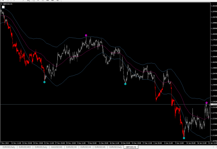Switch to the EURUSD,M15 chart tab
This screenshot has height=149, width=217.
(25, 147)
